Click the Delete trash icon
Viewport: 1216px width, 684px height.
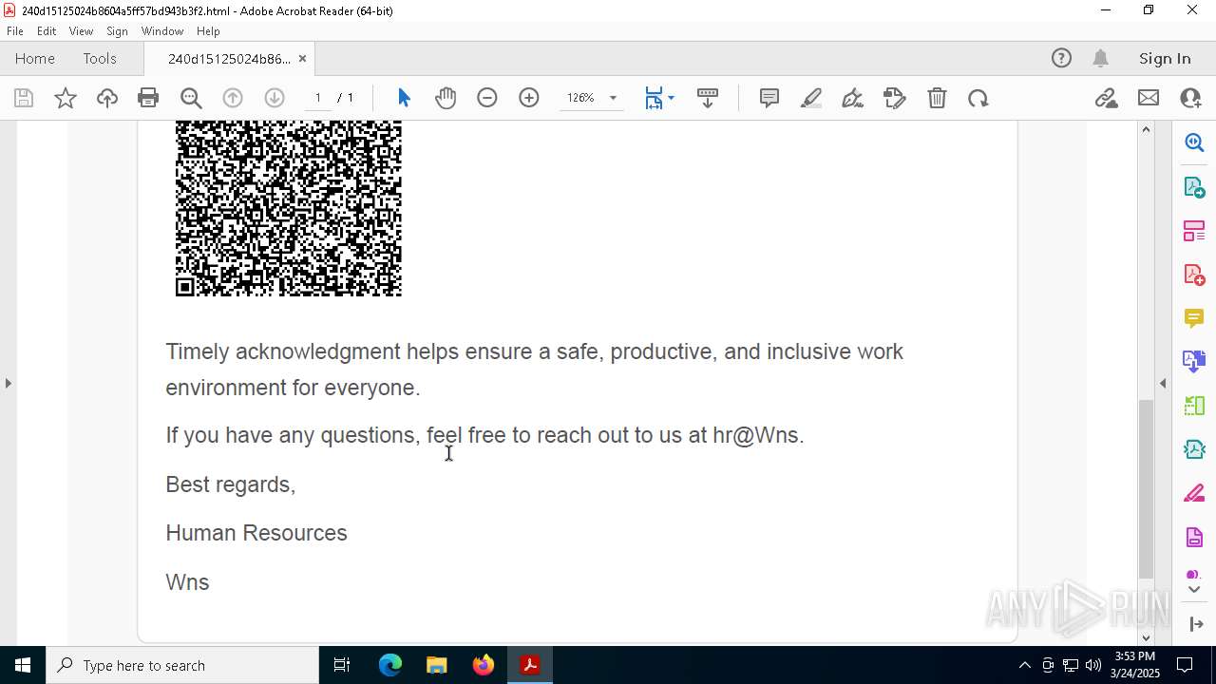(937, 98)
